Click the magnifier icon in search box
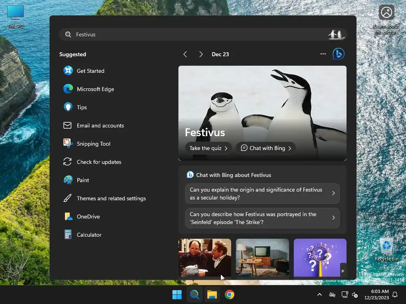Screen dimensions: 406x304 coord(68,34)
